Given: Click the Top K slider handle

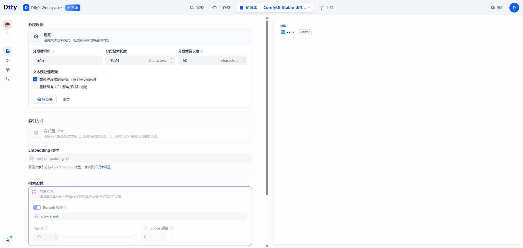Looking at the screenshot, I should pyautogui.click(x=135, y=237).
